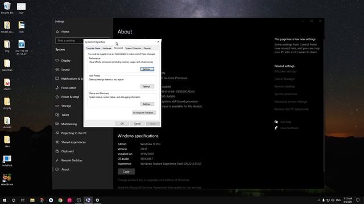Screen dimensions: 364x204
Task: Open File Explorer from the taskbar
Action: 32,200
